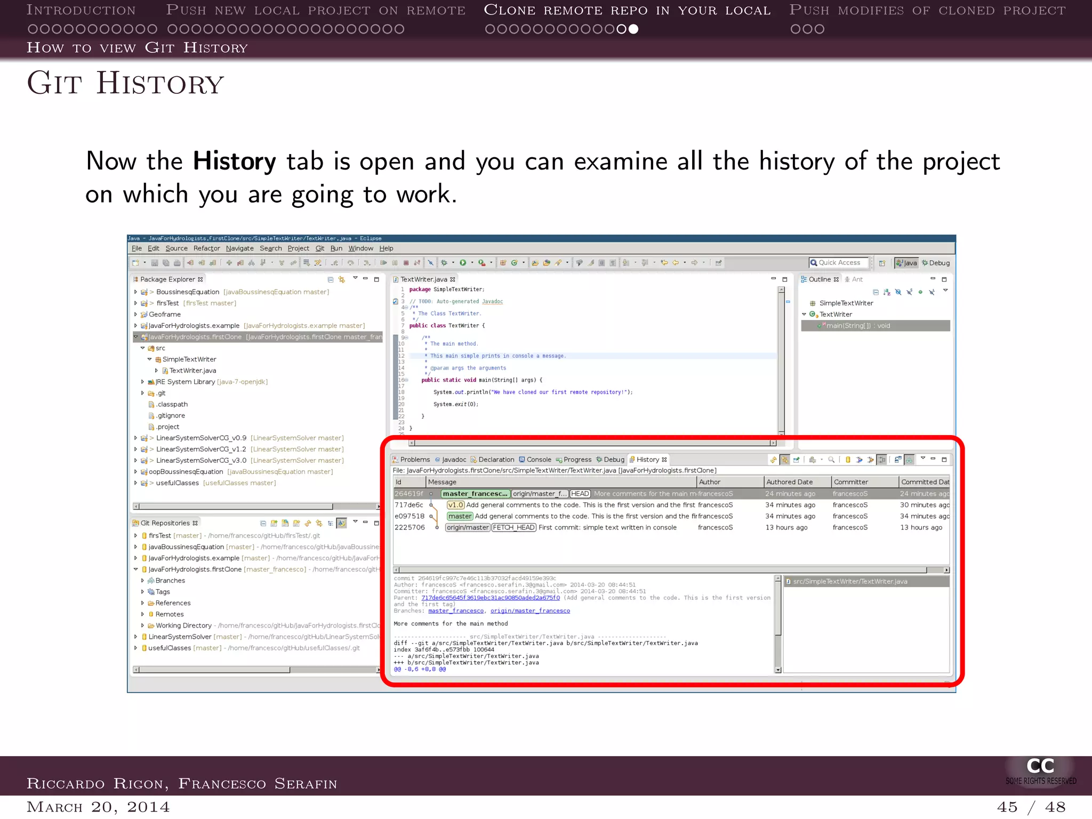Viewport: 1092px width, 819px height.
Task: Select the .gitignore file in Package Explorer
Action: (167, 416)
